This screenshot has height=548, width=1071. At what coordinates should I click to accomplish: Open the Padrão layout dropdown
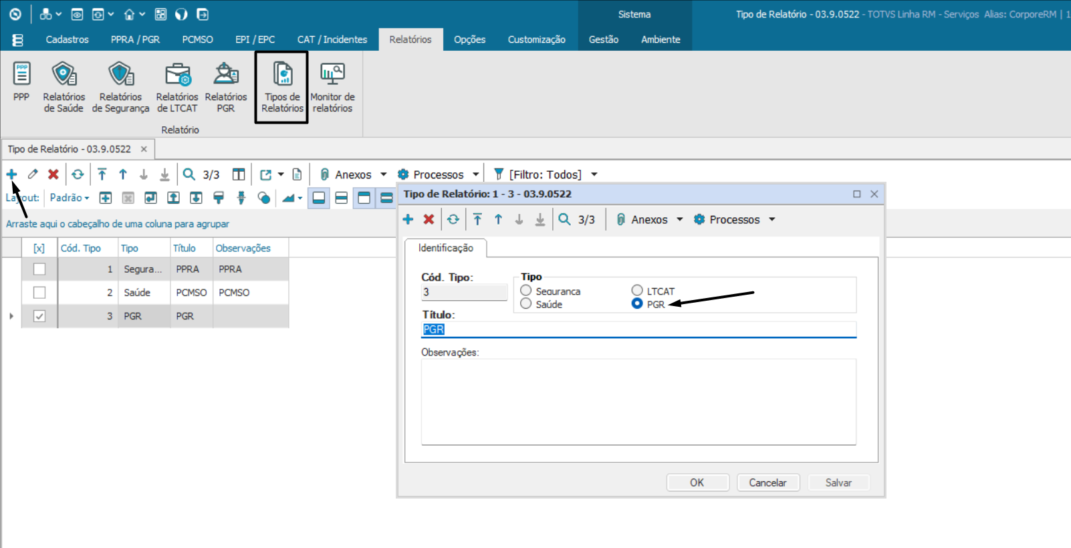pos(70,198)
